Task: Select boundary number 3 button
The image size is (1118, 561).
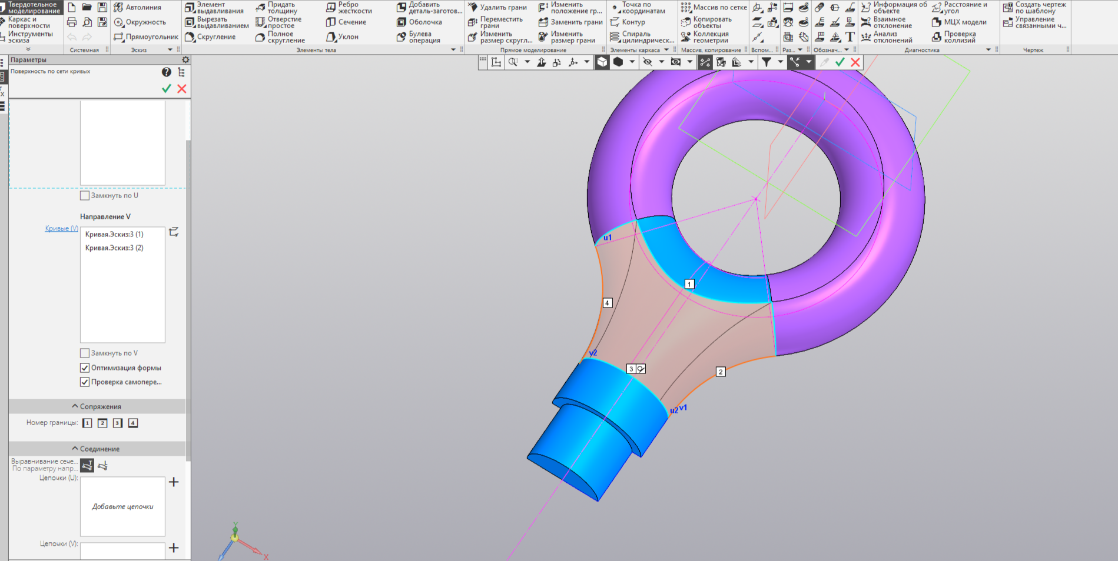Action: tap(118, 423)
